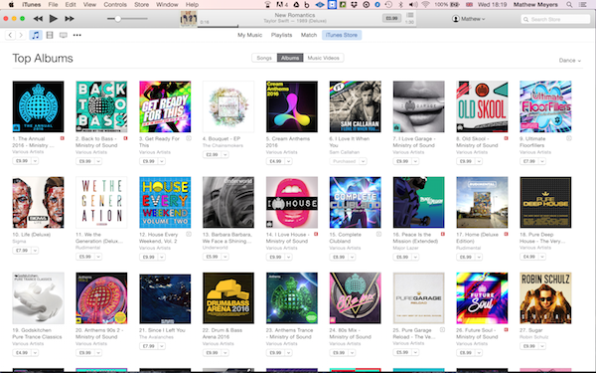Screen dimensions: 596x373
Task: Open The Annual 2016 album artwork
Action: [x=38, y=106]
